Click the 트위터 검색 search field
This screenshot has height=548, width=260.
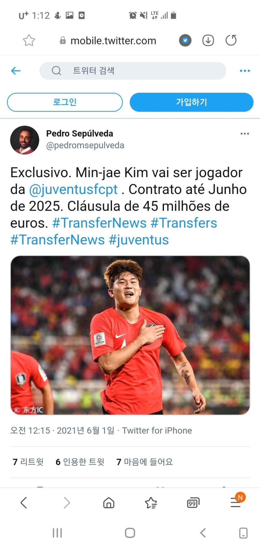pos(133,71)
